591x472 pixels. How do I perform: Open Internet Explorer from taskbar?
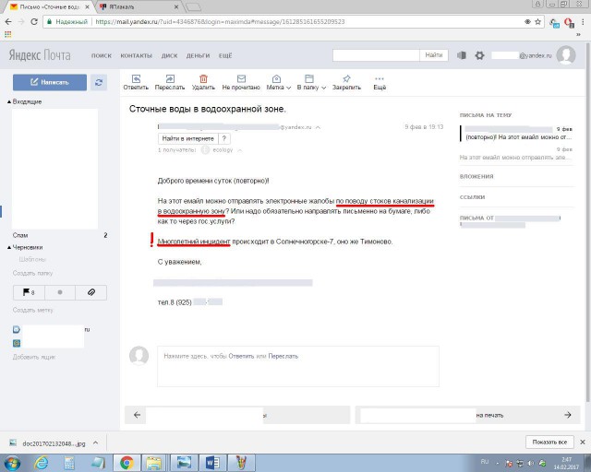[42, 463]
